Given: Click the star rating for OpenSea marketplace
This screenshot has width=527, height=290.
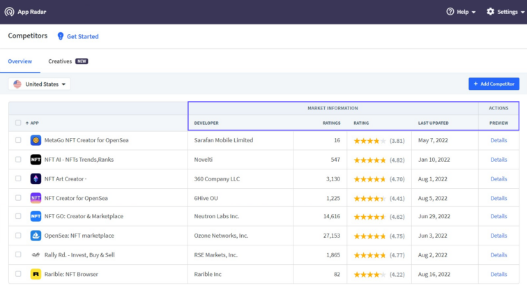Looking at the screenshot, I should [369, 236].
